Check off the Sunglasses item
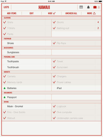 coord(27,52)
